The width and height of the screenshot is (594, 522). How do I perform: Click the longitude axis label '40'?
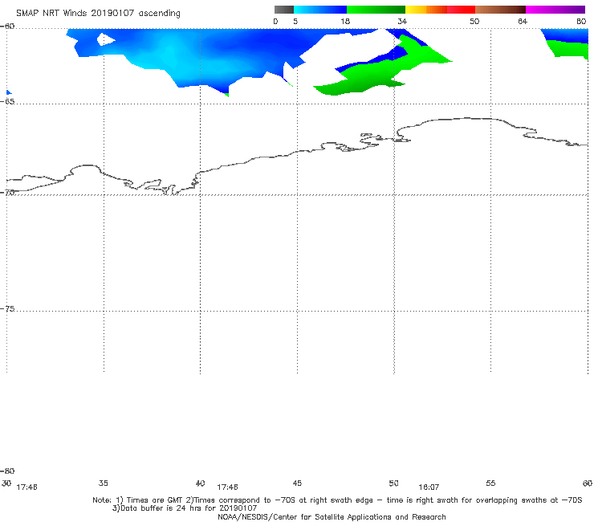(201, 483)
